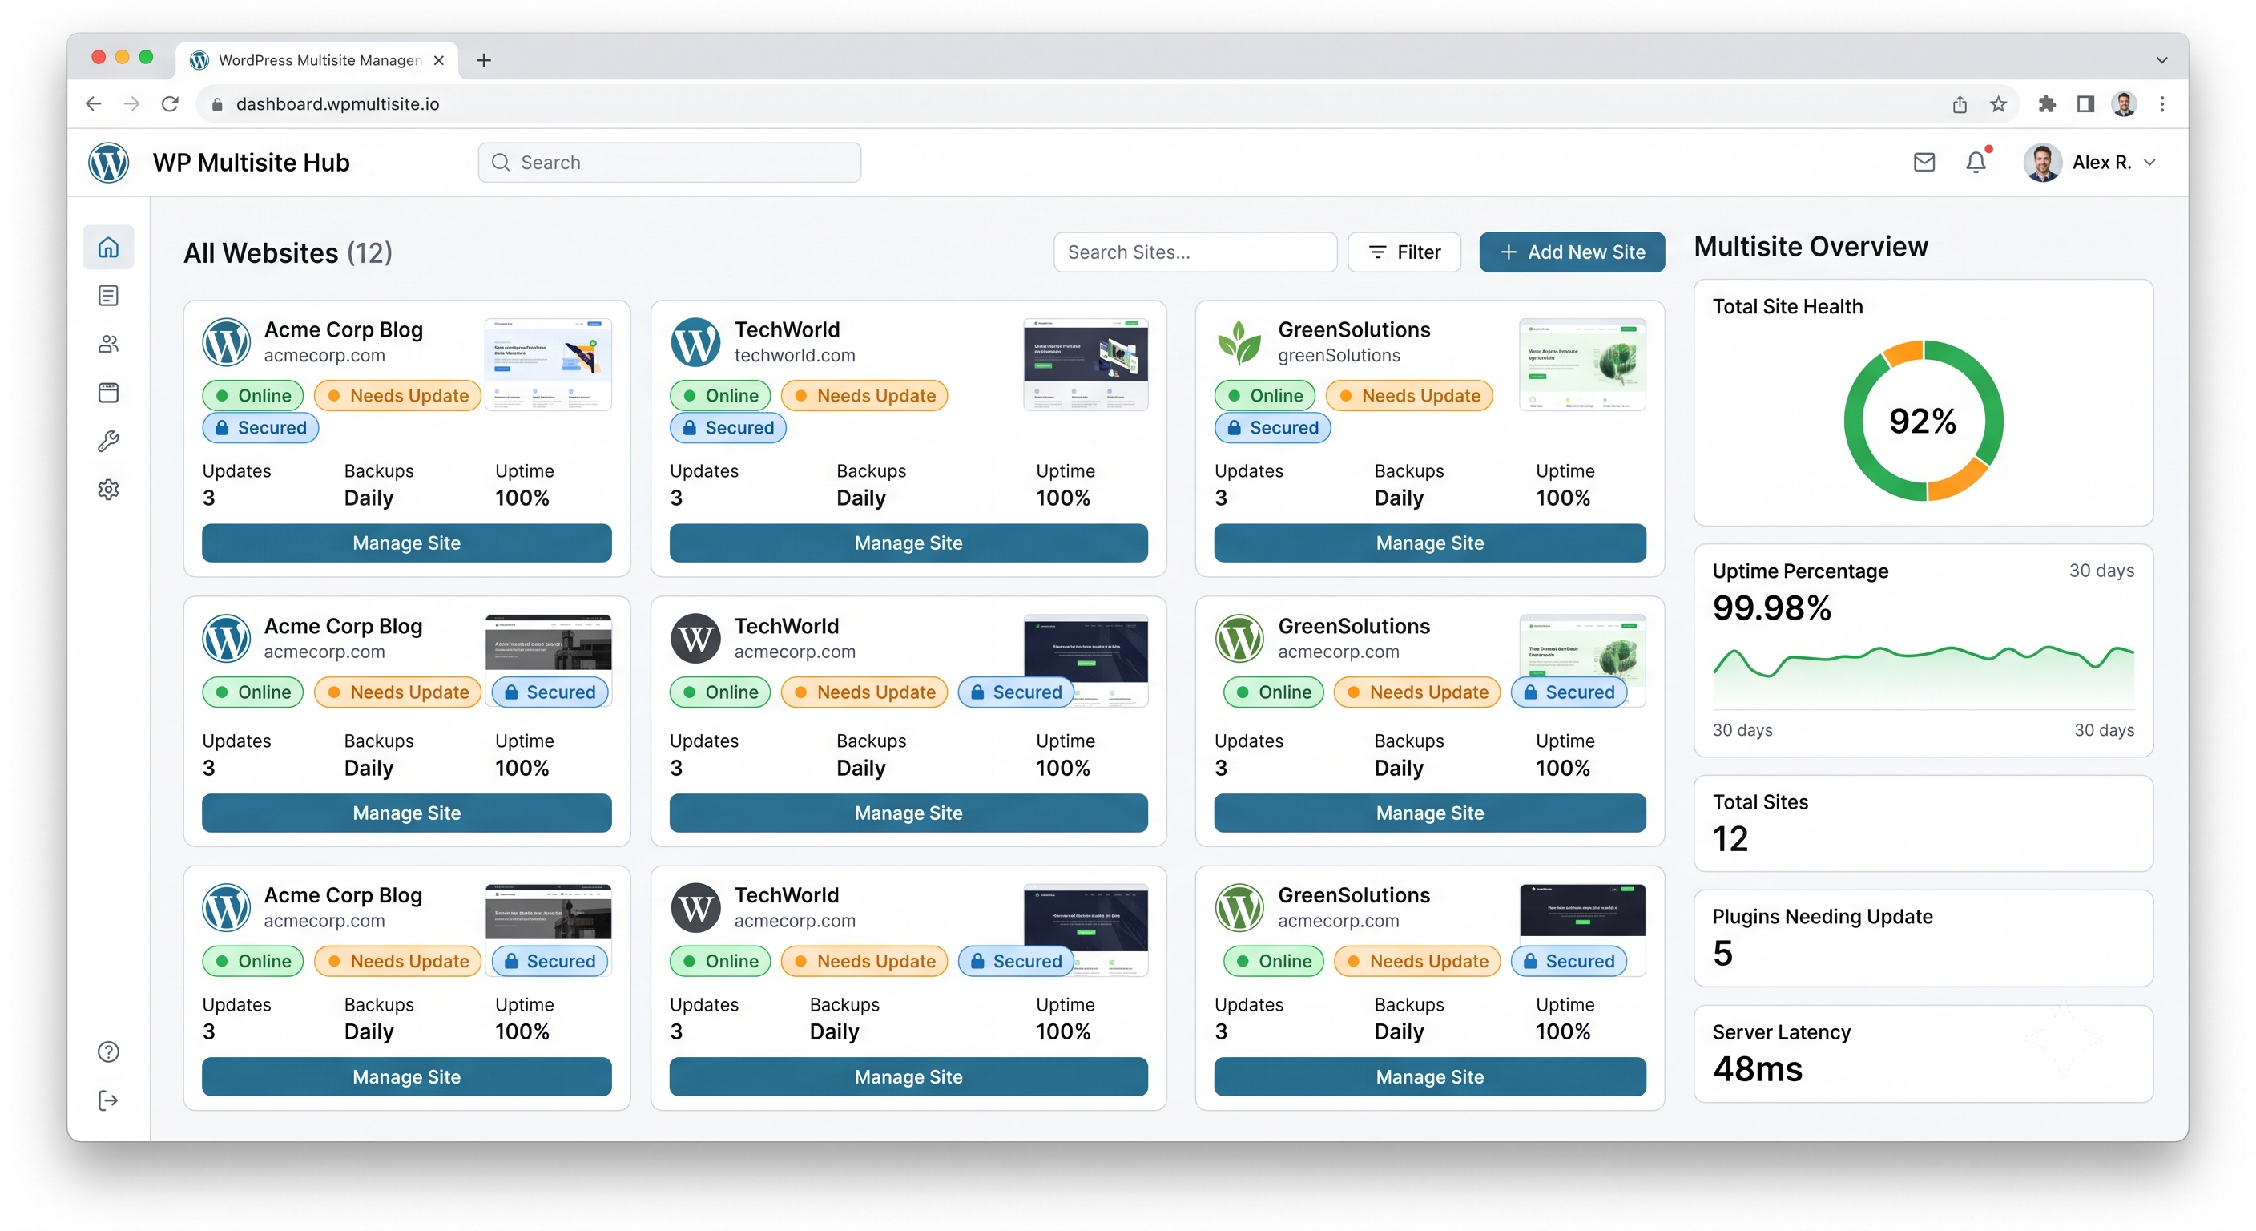Manage the GreenSolutions greenSolutions site

click(x=1429, y=543)
